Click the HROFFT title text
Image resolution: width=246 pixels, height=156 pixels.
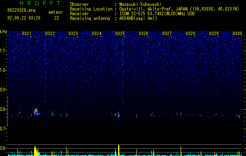point(40,3)
